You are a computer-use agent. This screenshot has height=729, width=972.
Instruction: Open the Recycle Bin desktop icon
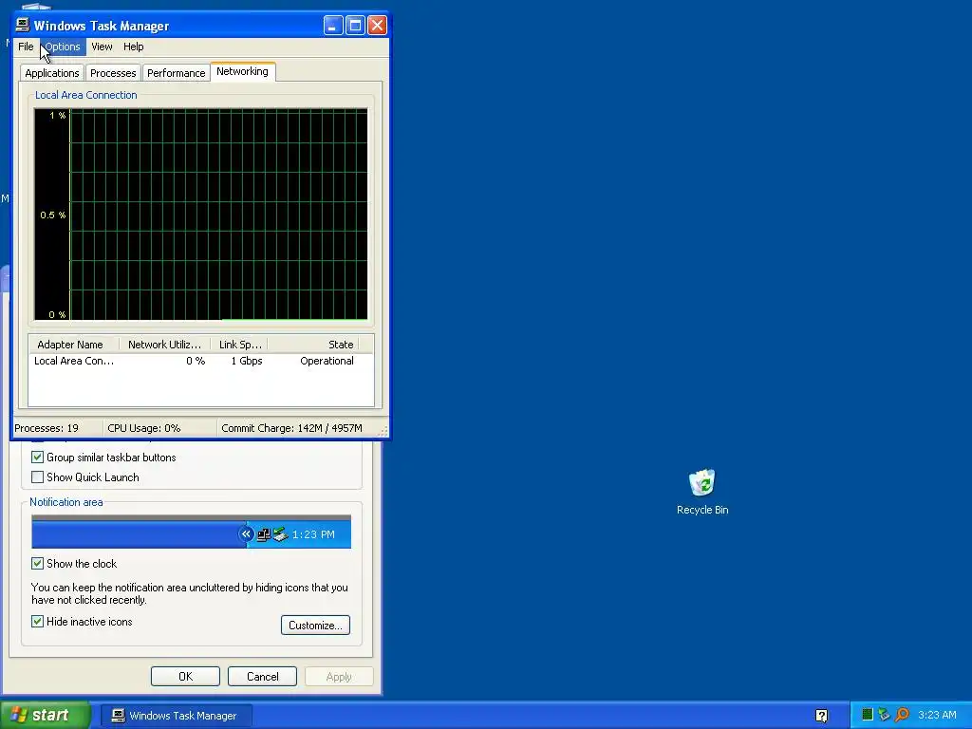[701, 493]
